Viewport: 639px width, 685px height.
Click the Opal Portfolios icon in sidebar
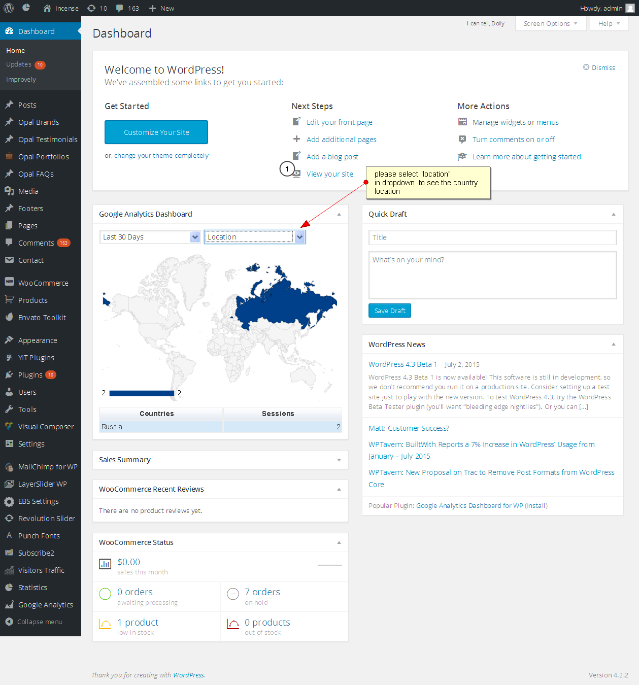[9, 156]
